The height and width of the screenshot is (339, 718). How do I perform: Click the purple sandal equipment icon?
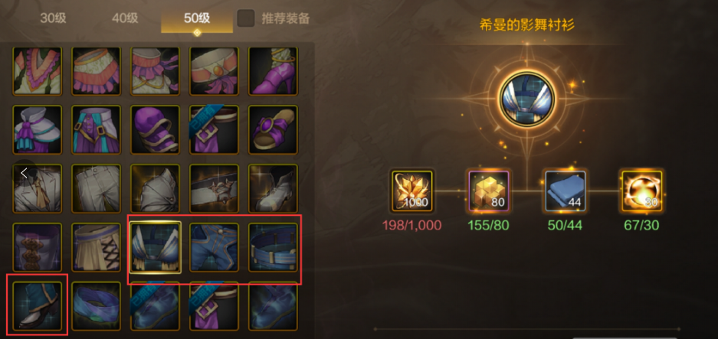click(273, 129)
